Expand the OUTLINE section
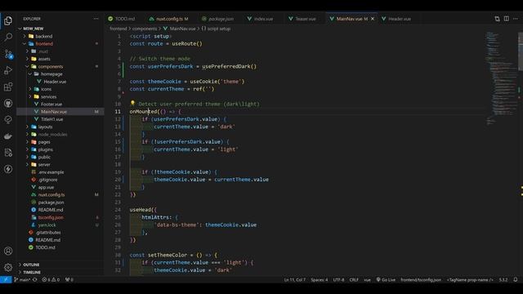This screenshot has width=523, height=294. point(31,265)
